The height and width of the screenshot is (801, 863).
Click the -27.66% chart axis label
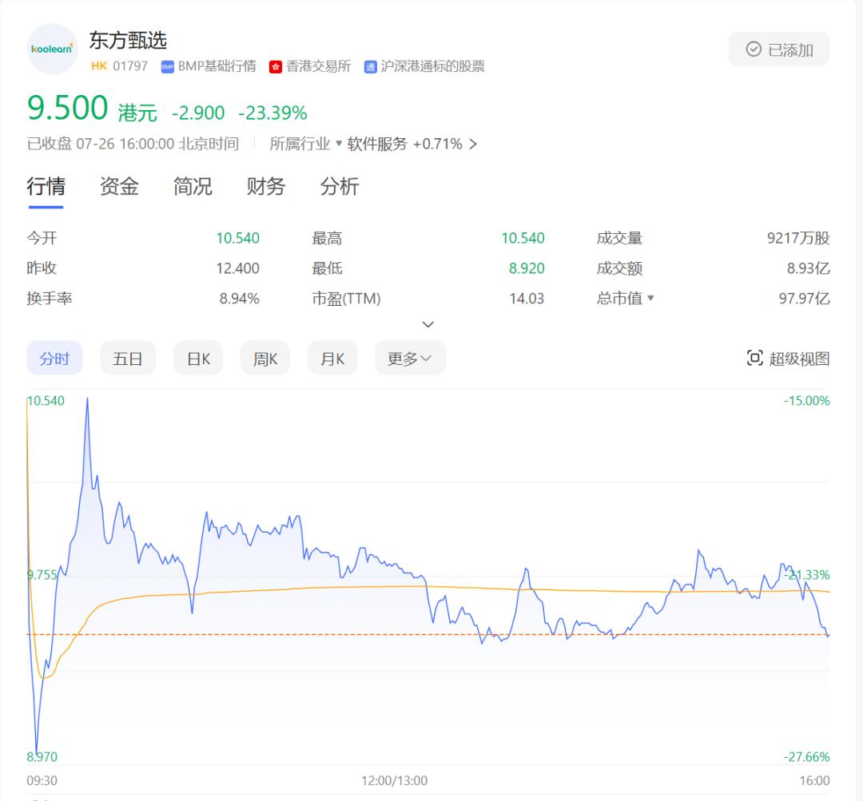(x=806, y=757)
